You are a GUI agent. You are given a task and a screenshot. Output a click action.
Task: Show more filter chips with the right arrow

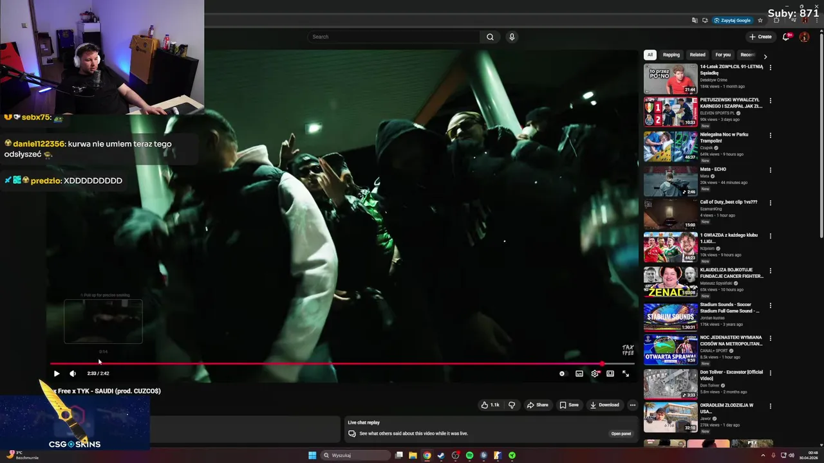click(765, 56)
